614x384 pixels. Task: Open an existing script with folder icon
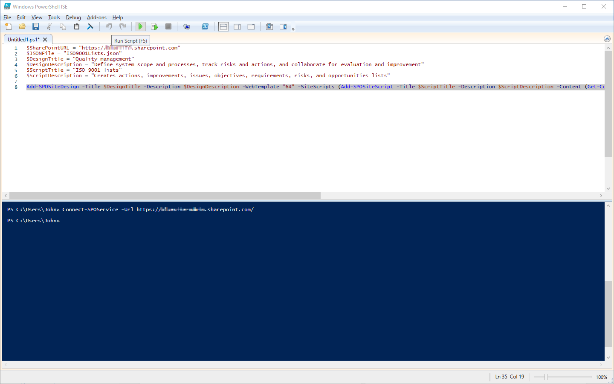(x=22, y=26)
